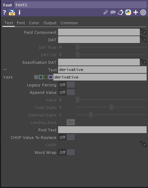
Task: Toggle Legacy Parsing off switch
Action: [x=67, y=85]
